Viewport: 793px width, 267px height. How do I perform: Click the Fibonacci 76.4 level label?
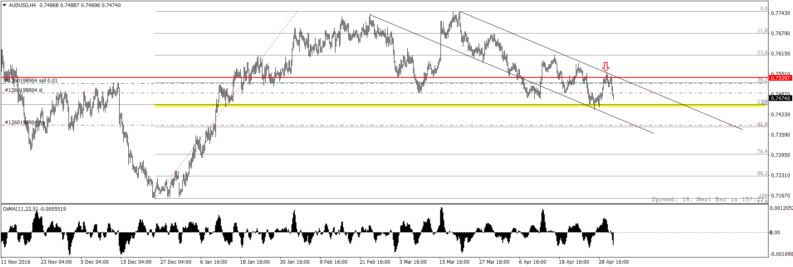(x=762, y=152)
